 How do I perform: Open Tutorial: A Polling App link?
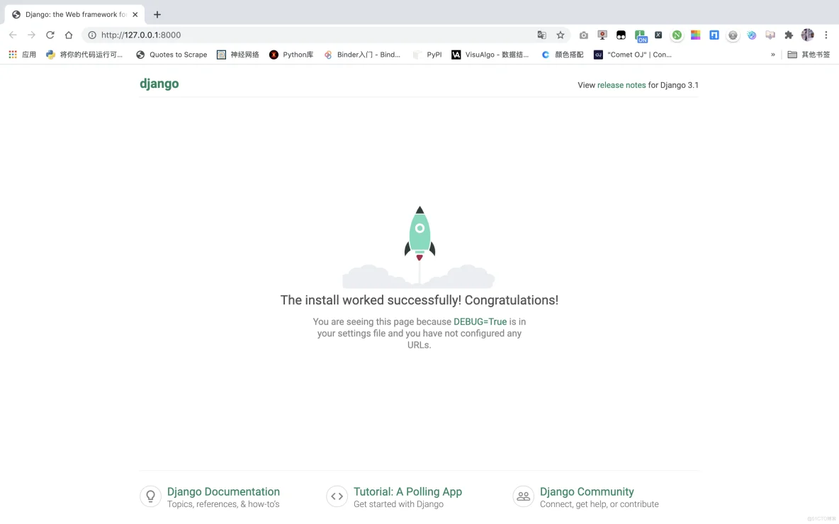(407, 491)
